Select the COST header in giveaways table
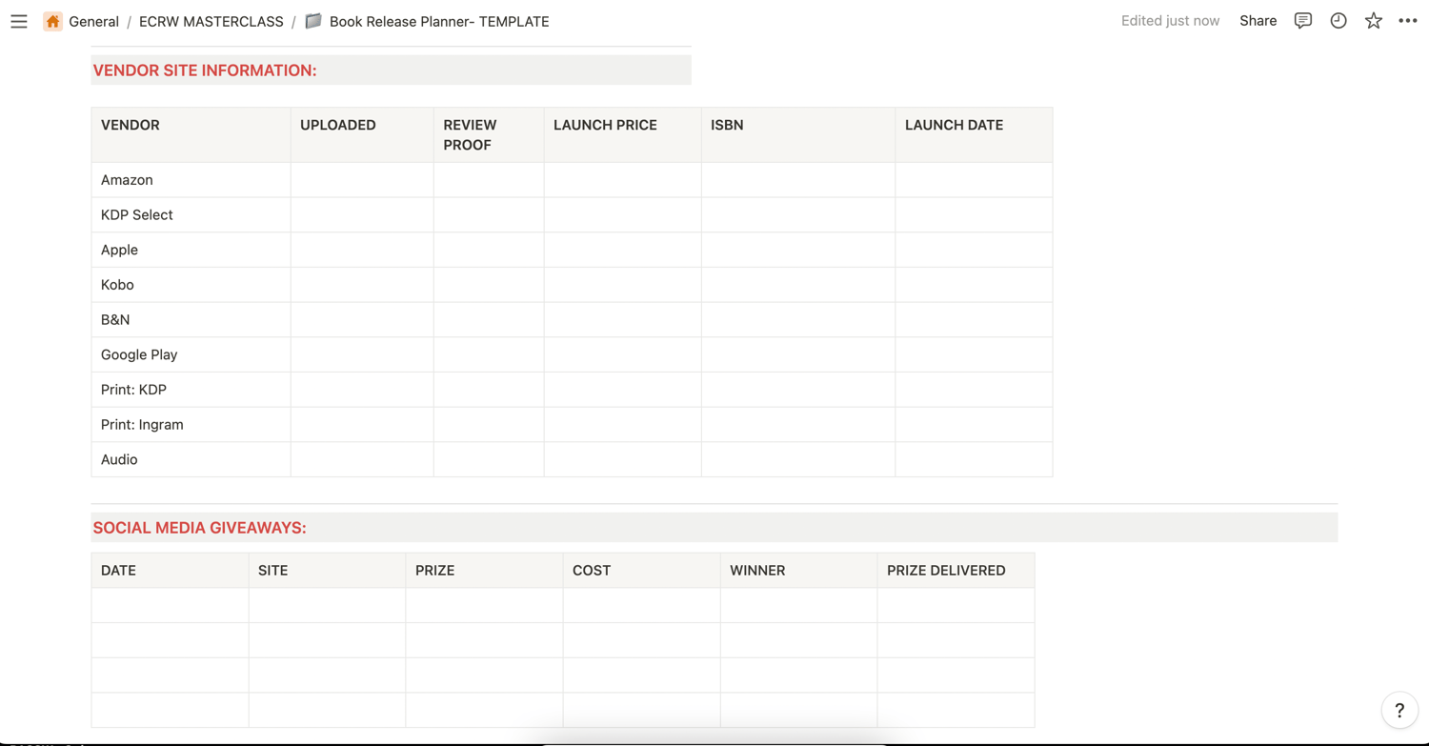This screenshot has width=1429, height=746. pyautogui.click(x=641, y=571)
